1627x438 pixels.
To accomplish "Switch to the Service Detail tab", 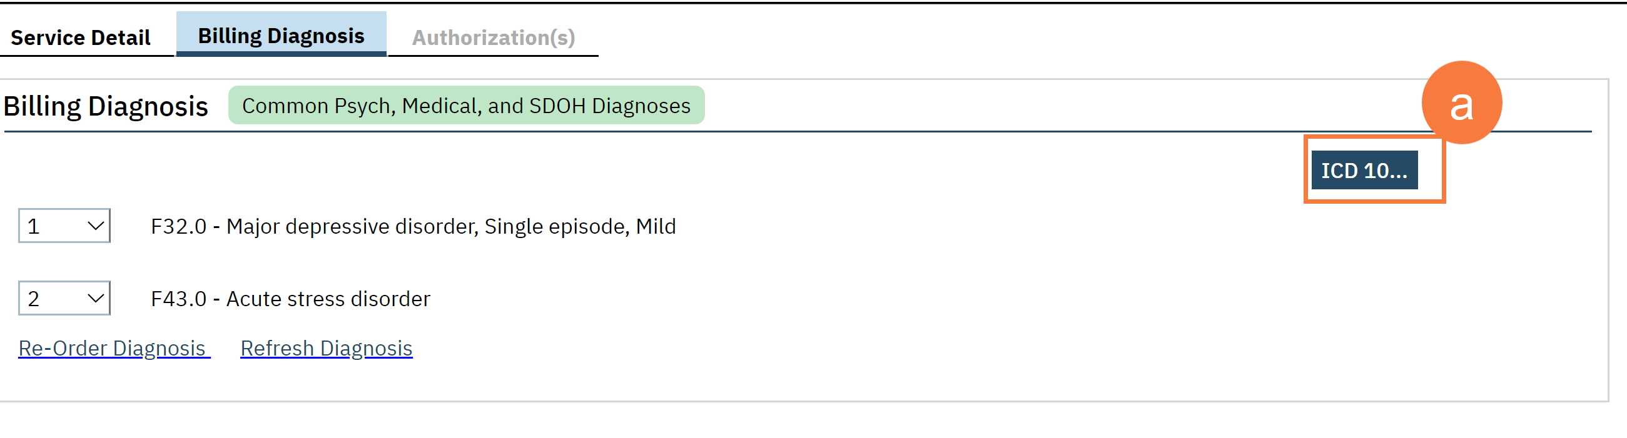I will point(81,37).
